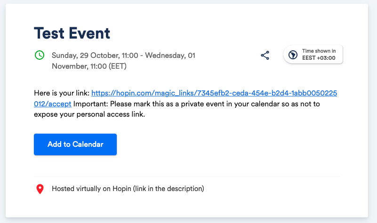The width and height of the screenshot is (377, 223).
Task: Click the Test Event title
Action: (72, 33)
